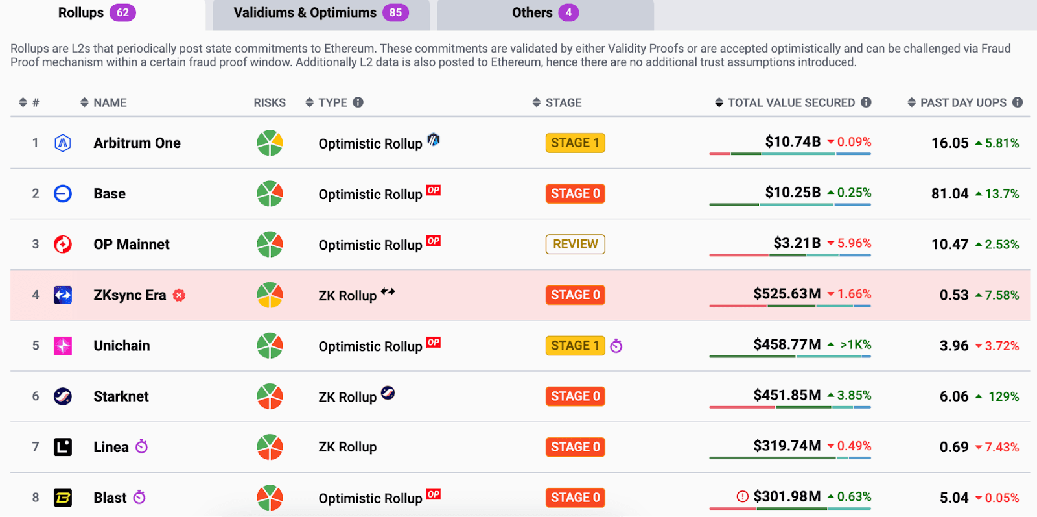
Task: Click Blast risk pie chart
Action: pyautogui.click(x=270, y=498)
